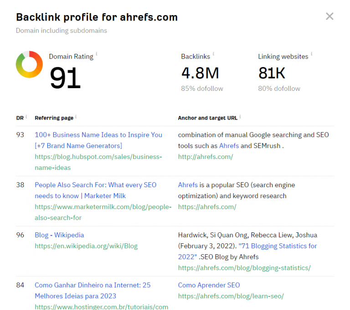350x310 pixels.
Task: Click Anchor and target URL info icon
Action: point(240,116)
